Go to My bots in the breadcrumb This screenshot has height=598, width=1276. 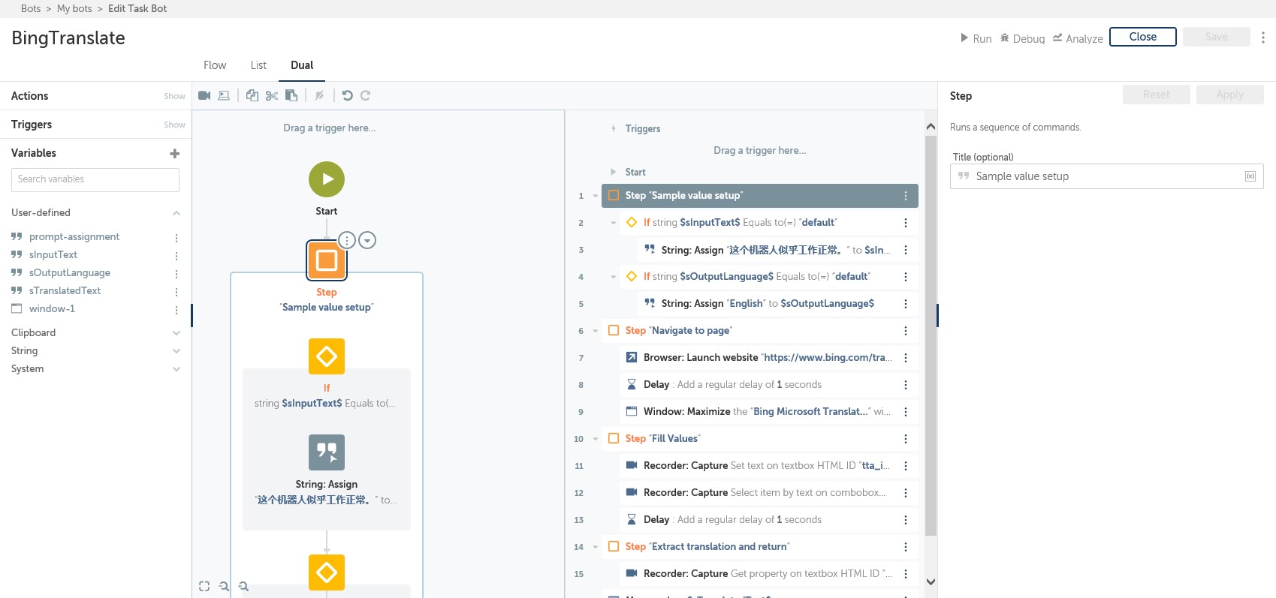click(74, 8)
